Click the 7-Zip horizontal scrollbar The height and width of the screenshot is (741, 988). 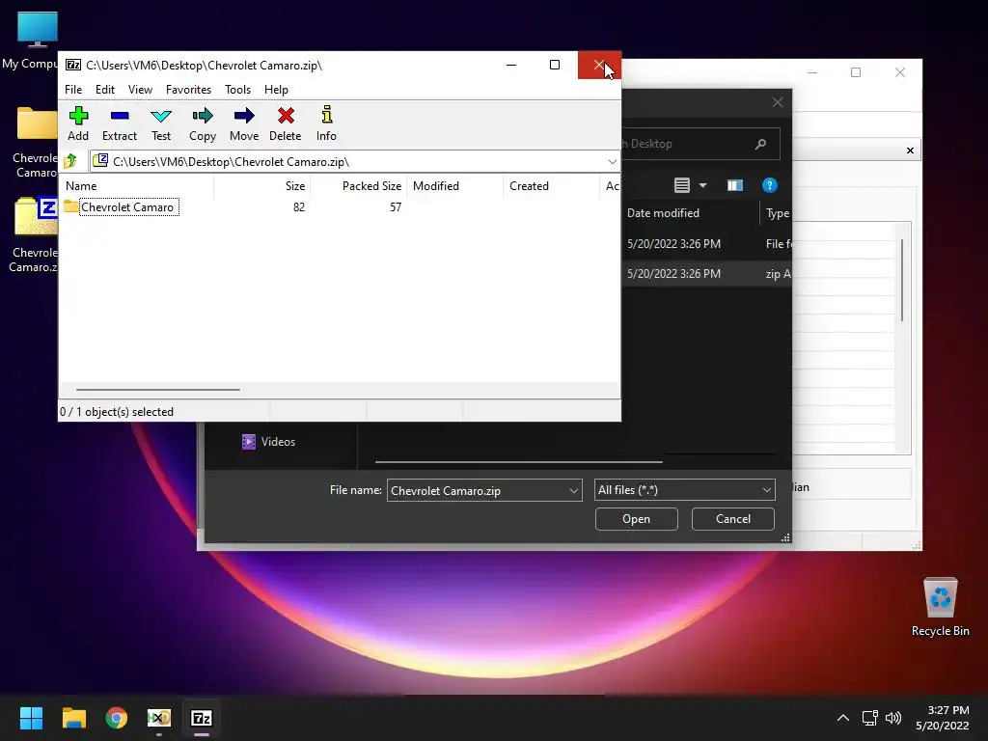(157, 390)
